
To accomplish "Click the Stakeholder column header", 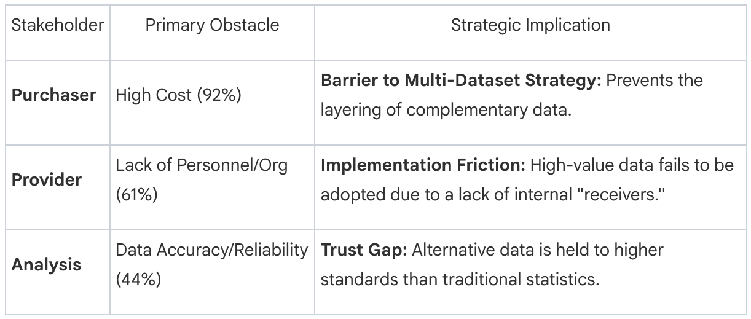I will pyautogui.click(x=57, y=25).
